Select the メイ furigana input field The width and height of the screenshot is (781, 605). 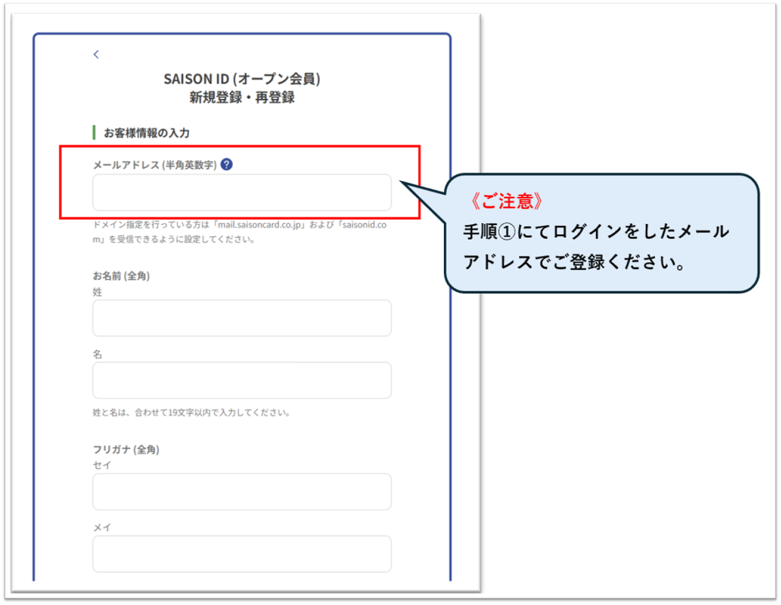pyautogui.click(x=242, y=553)
